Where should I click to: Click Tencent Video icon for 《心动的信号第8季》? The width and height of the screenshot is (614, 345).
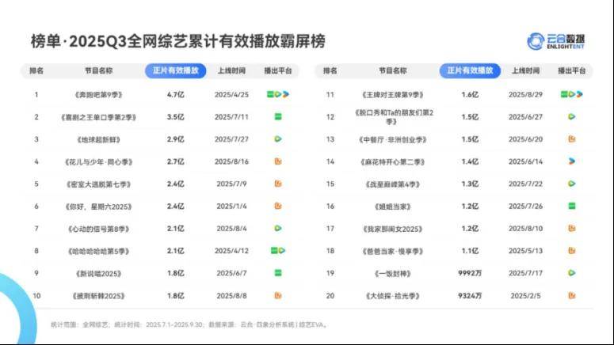point(278,228)
